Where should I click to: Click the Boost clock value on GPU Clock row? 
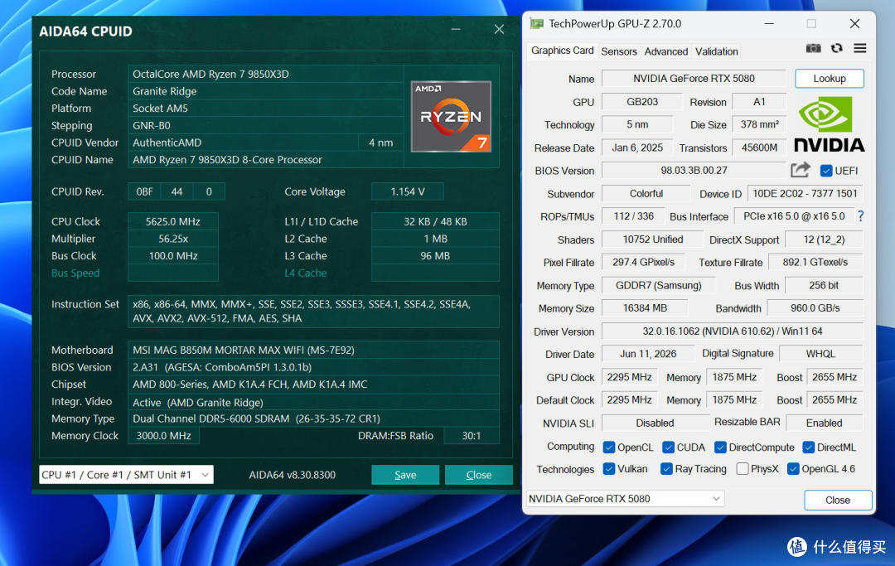(835, 377)
